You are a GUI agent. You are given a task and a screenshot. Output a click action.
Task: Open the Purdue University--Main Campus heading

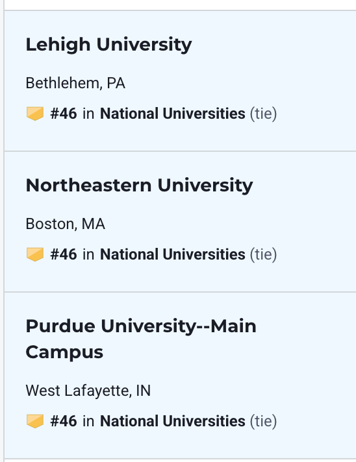click(x=141, y=339)
